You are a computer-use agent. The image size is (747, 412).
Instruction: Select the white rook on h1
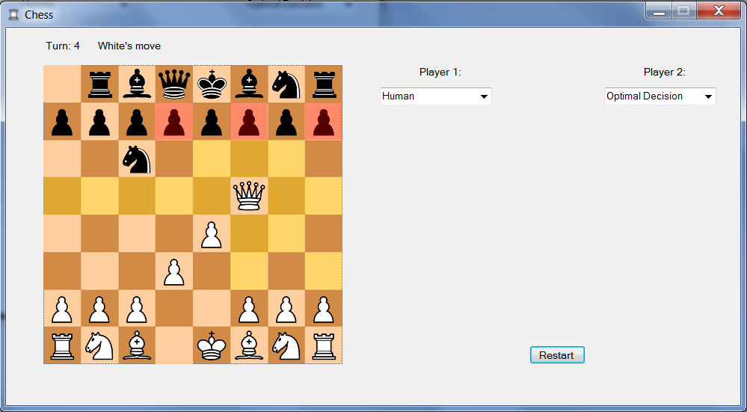(324, 345)
